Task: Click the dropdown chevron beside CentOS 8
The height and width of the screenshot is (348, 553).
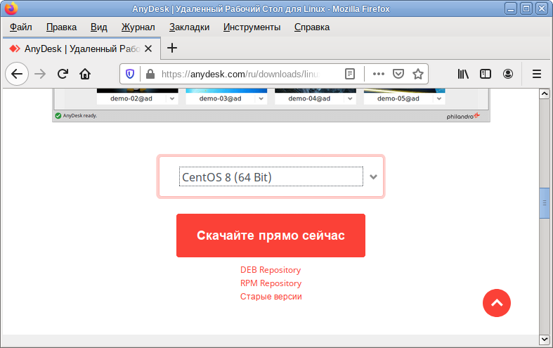Action: click(373, 177)
